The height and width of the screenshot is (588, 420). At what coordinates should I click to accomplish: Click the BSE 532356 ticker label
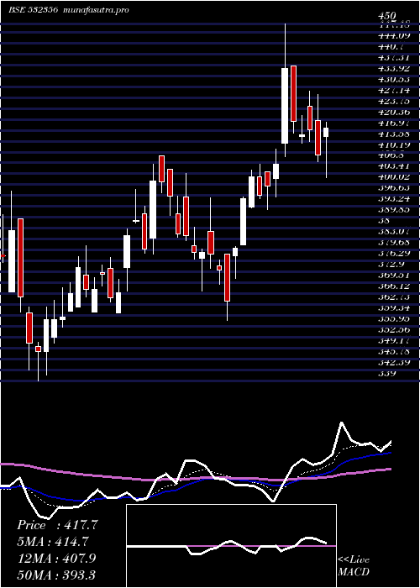34,10
